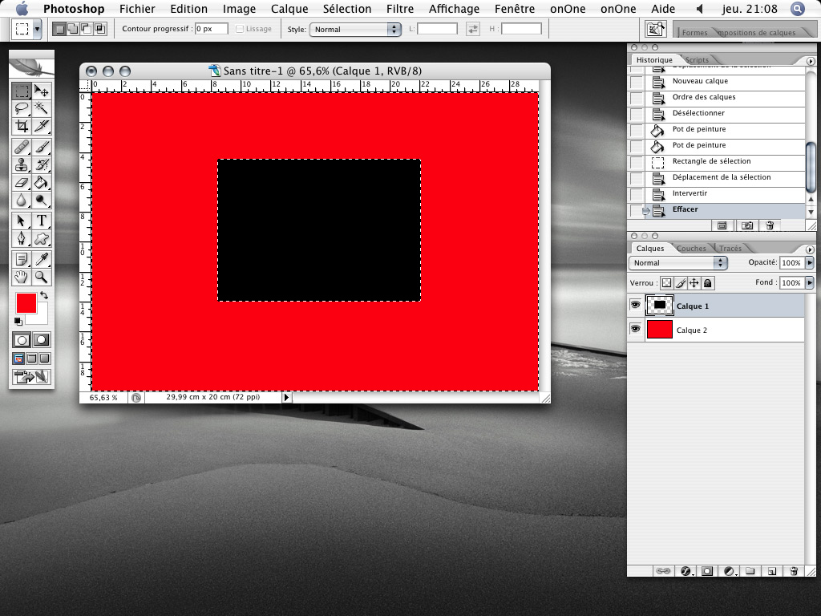Select the Pen tool
This screenshot has height=616, width=821.
(x=22, y=238)
